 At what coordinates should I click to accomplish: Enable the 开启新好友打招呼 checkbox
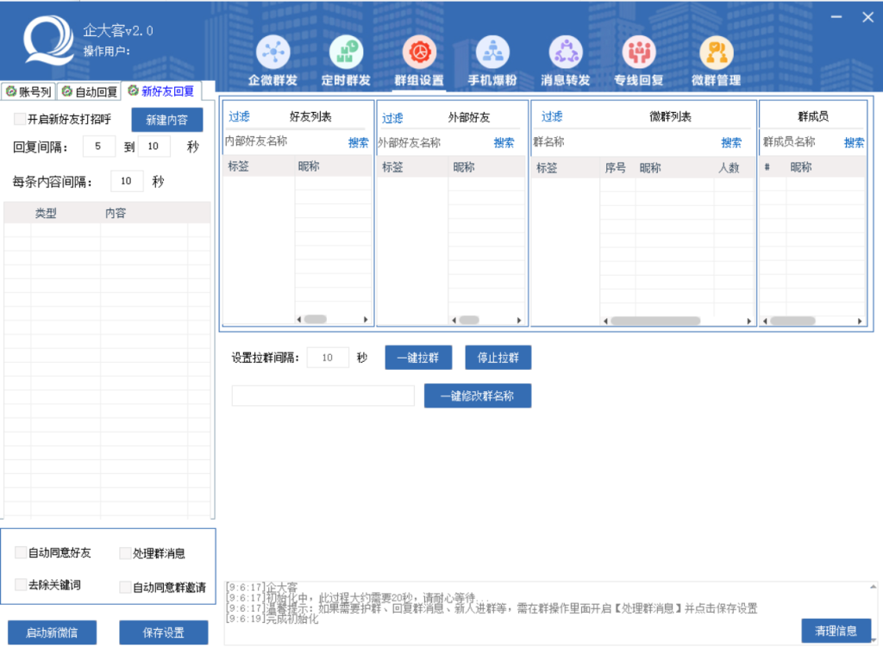(20, 119)
